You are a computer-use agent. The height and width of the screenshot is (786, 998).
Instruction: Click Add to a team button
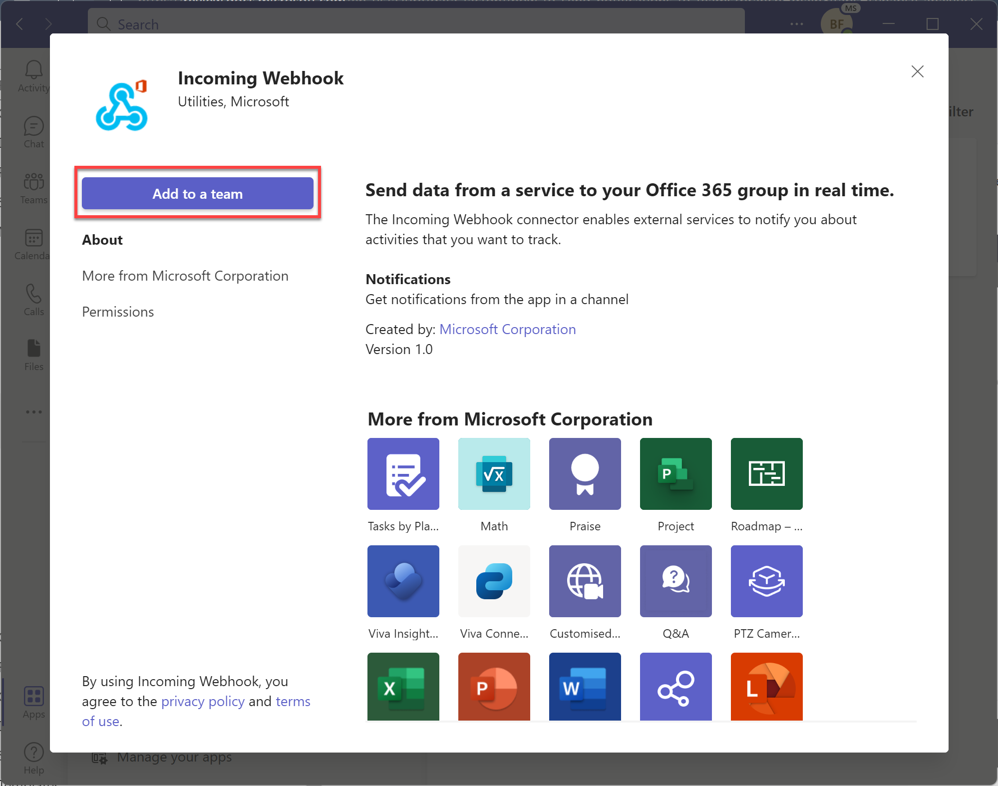pyautogui.click(x=198, y=194)
